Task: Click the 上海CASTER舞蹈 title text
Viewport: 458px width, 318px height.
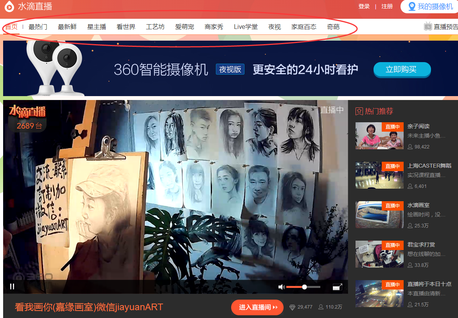Action: click(429, 166)
